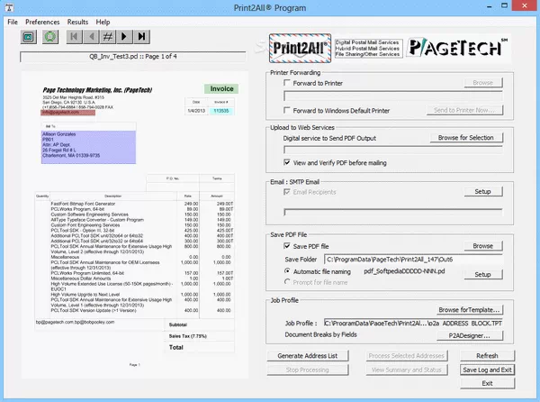This screenshot has width=540, height=402.
Task: Launch P2ADesigner button
Action: pos(470,336)
